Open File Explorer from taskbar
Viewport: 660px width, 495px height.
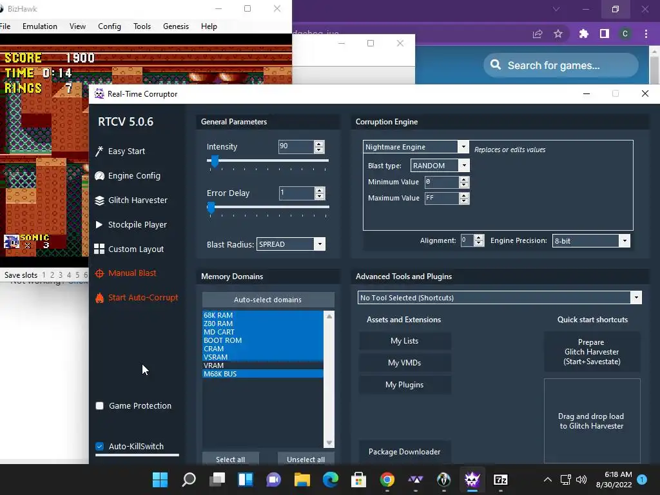tap(302, 480)
